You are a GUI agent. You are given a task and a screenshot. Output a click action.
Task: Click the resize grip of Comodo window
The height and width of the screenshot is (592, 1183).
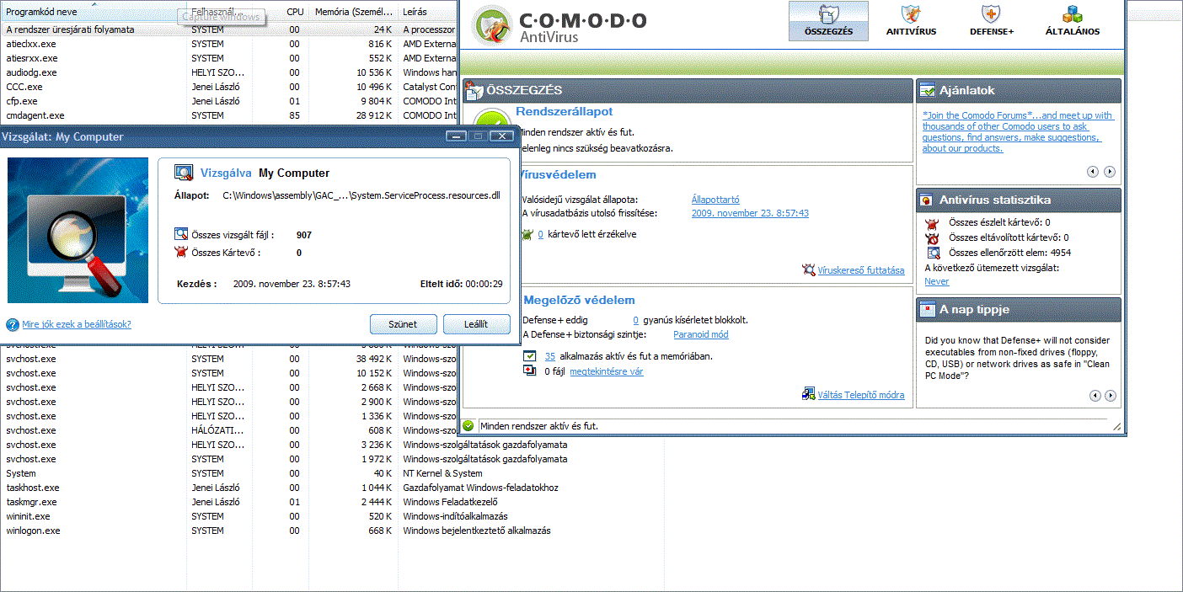pos(1117,426)
